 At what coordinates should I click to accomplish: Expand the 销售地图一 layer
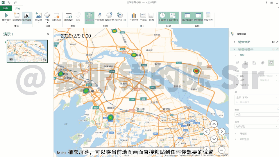[234, 42]
